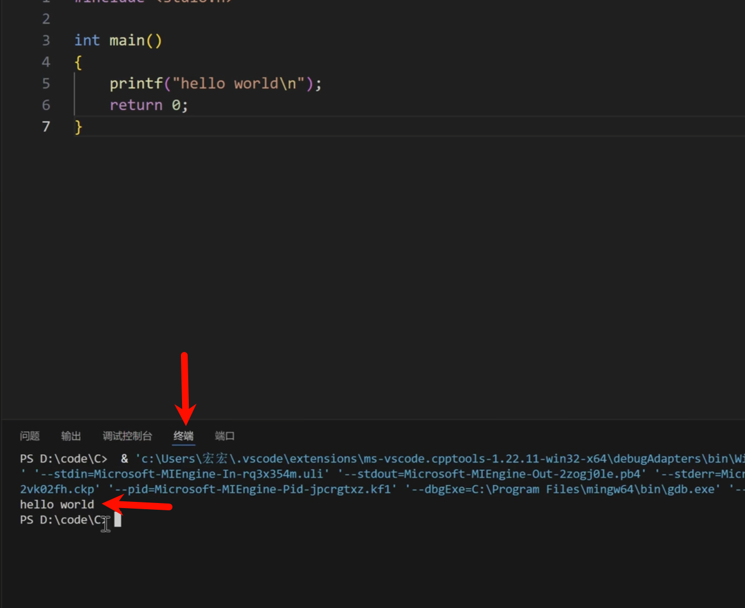Click the "hello world\n" string literal
Screen dimensions: 745x608
click(239, 84)
